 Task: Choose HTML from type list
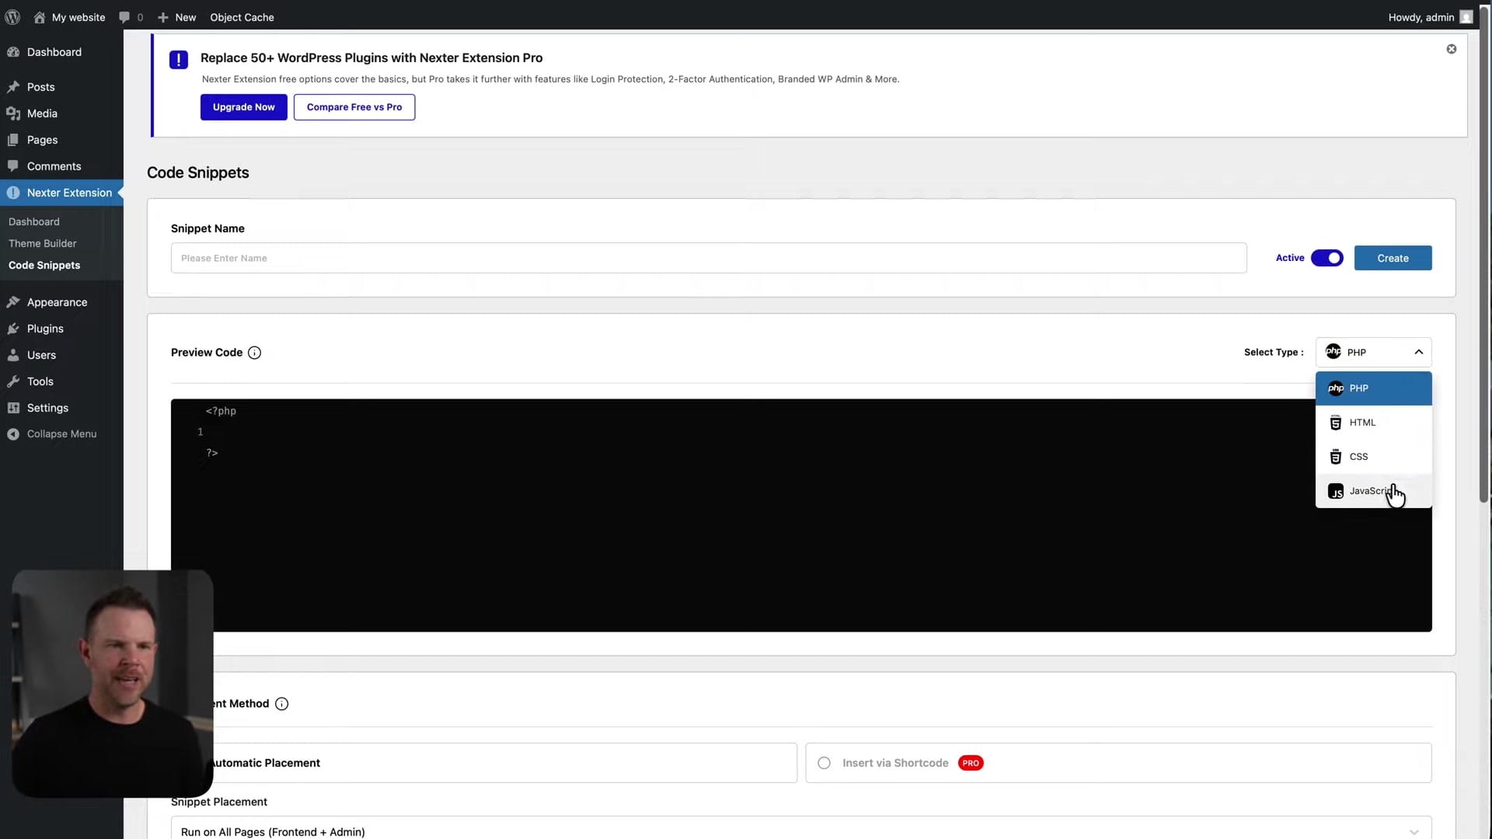[1373, 423]
